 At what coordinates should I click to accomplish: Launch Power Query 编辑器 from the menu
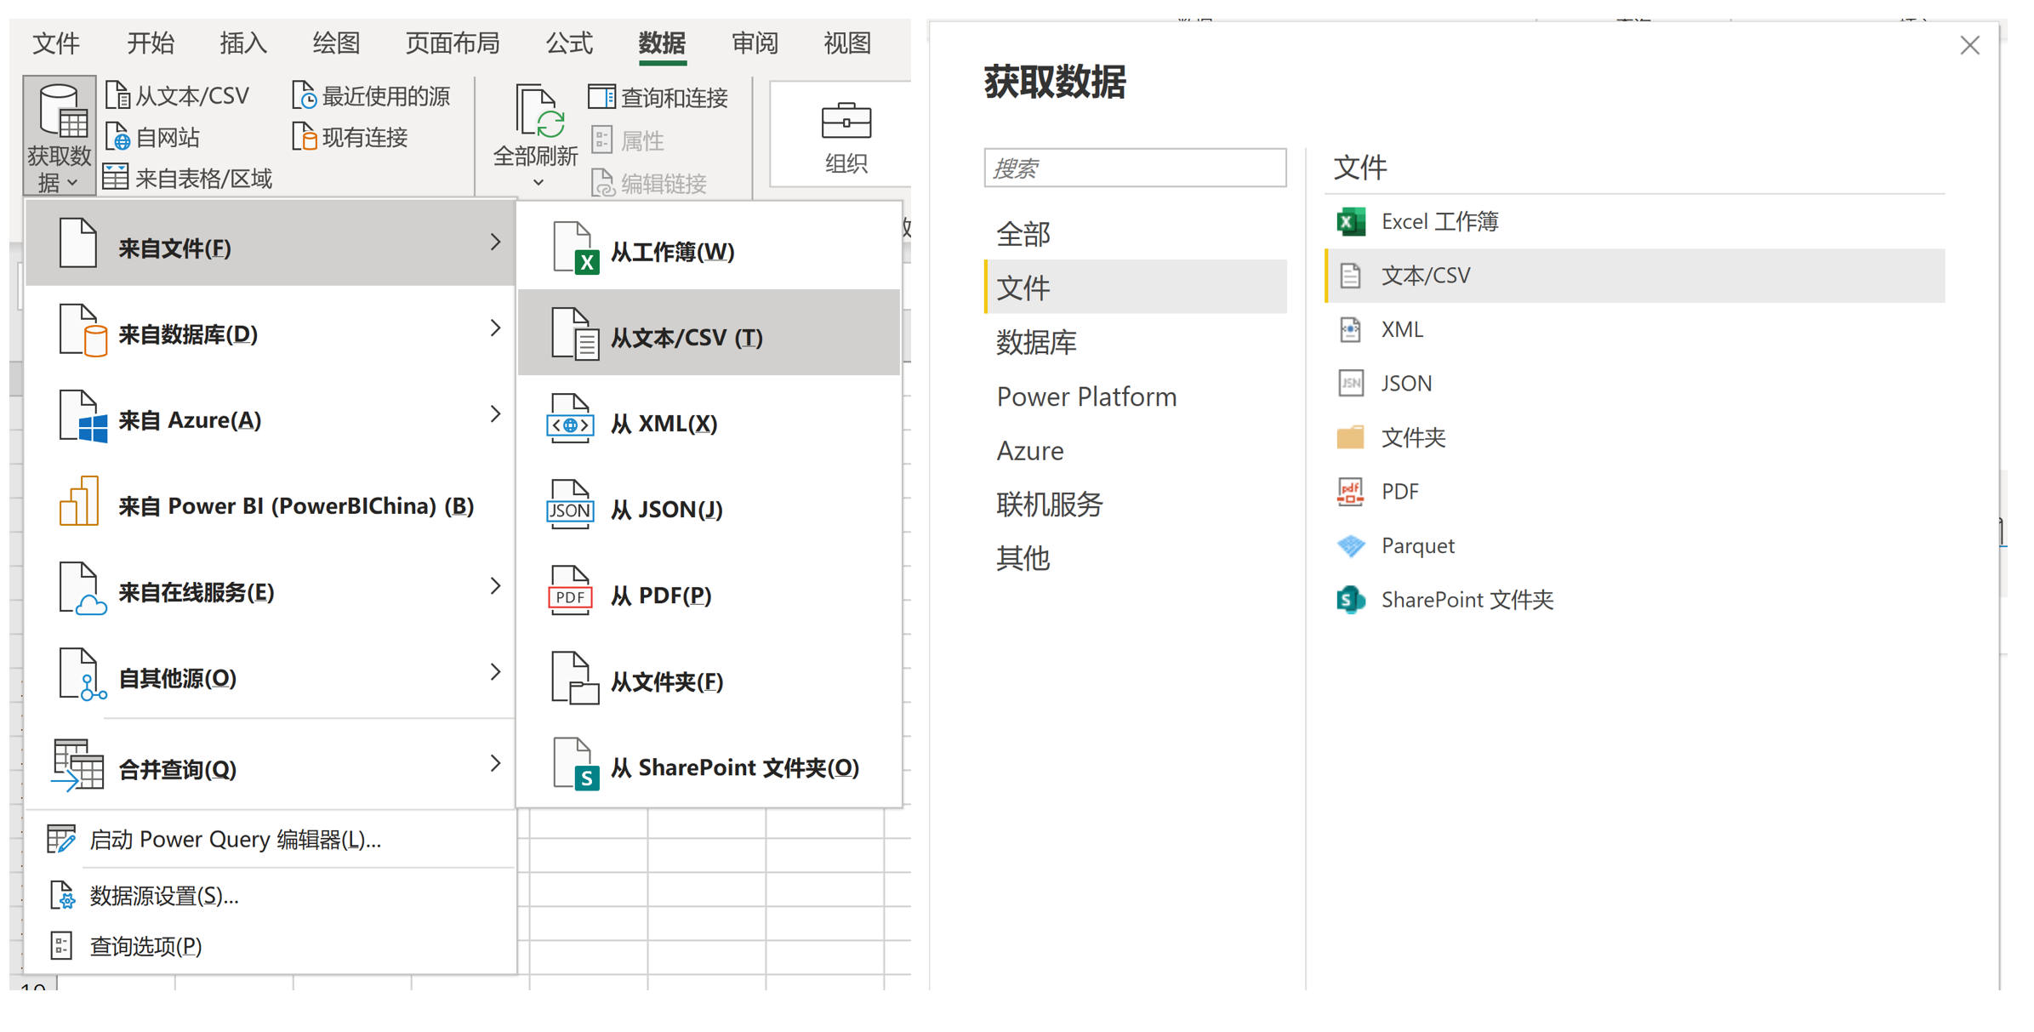(x=234, y=840)
